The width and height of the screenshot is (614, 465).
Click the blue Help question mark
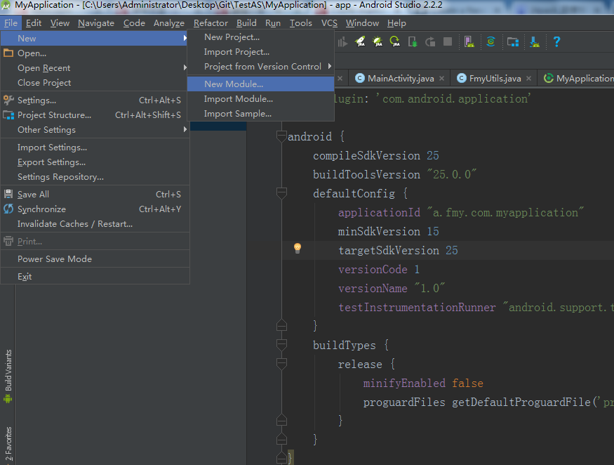pyautogui.click(x=556, y=41)
